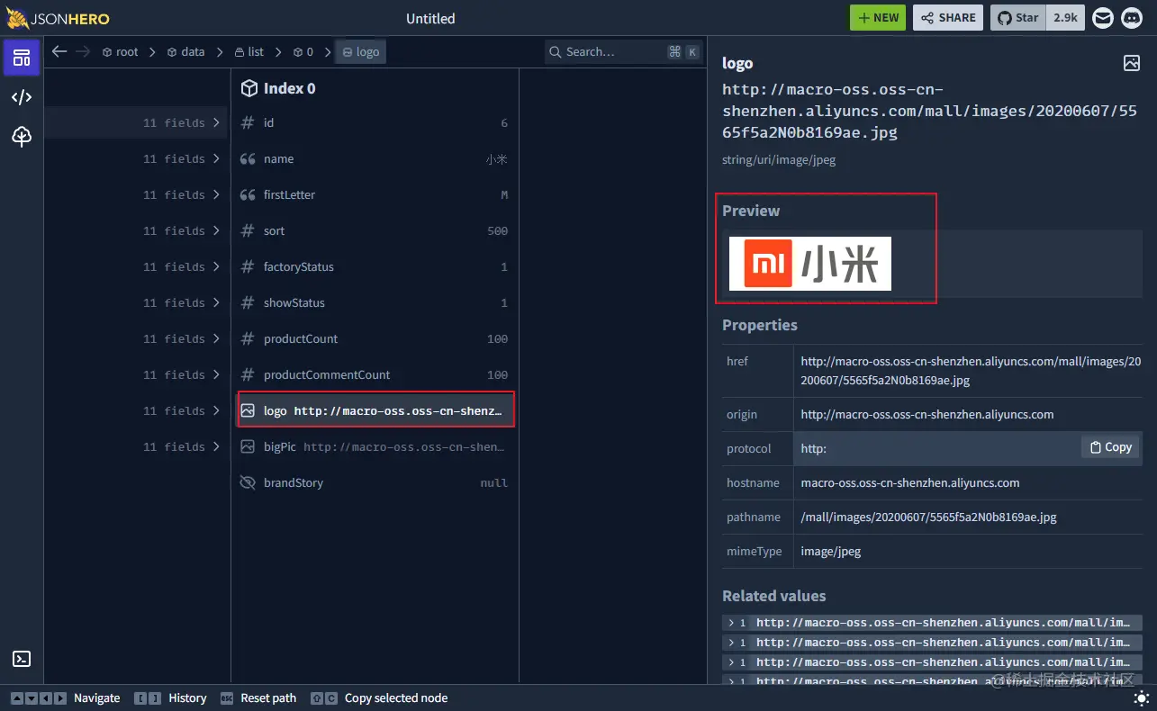Click the email envelope icon

coord(1103,18)
